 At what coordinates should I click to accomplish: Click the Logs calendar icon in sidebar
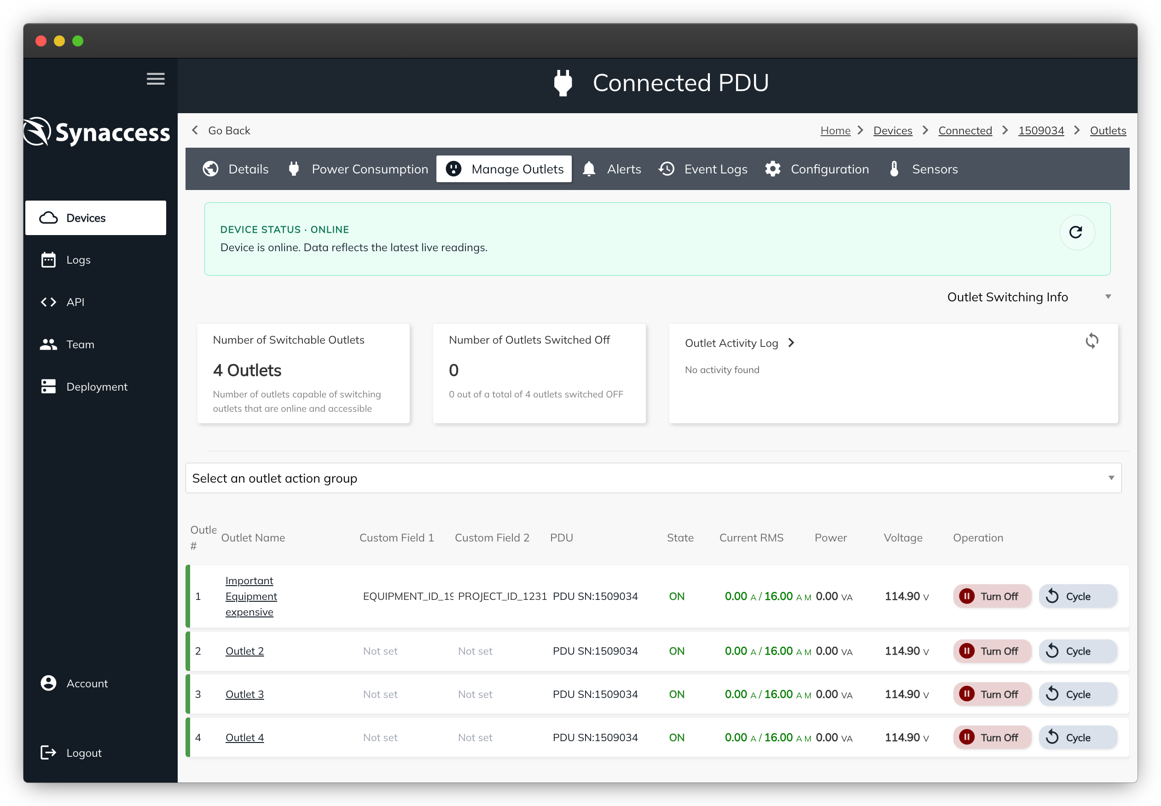click(48, 260)
